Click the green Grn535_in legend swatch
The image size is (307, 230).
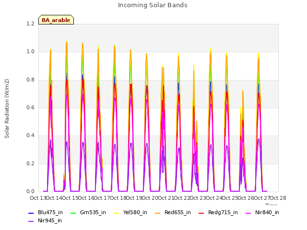[73, 213]
